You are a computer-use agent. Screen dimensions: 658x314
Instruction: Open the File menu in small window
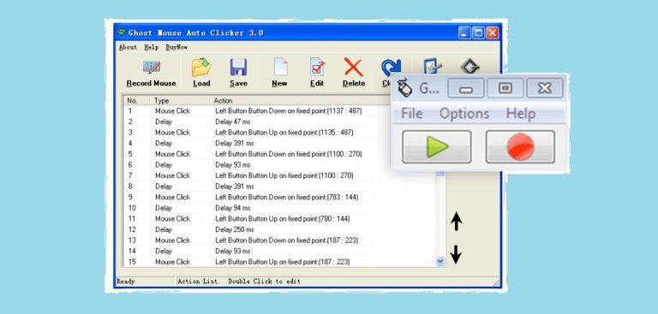coord(411,114)
